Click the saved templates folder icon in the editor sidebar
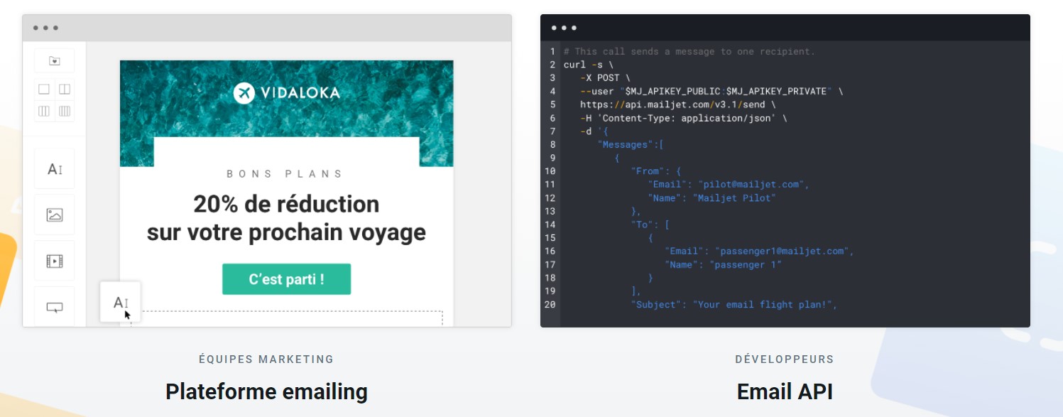1063x417 pixels. click(54, 61)
